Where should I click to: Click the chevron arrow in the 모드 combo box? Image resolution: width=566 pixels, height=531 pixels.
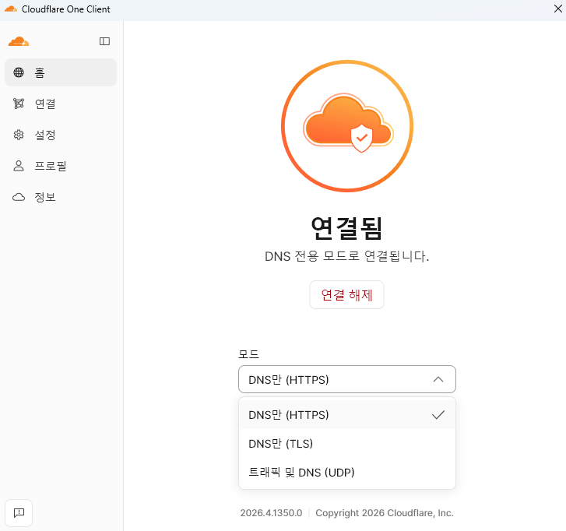coord(438,379)
